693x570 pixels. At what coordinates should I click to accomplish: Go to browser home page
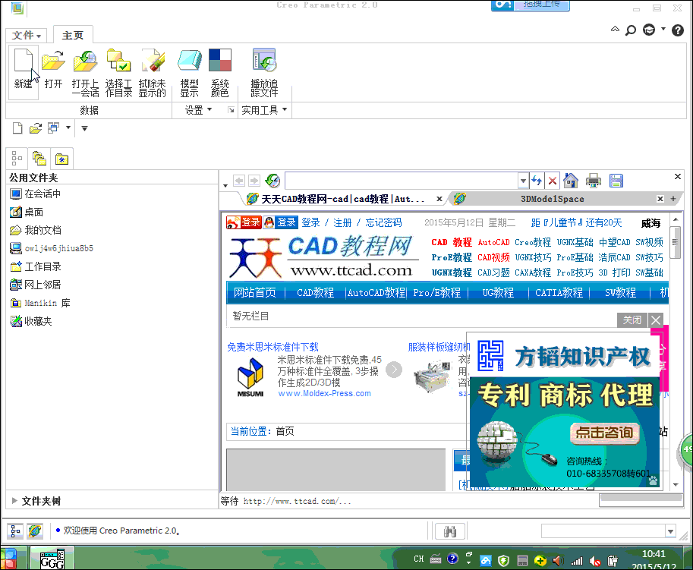tap(571, 181)
